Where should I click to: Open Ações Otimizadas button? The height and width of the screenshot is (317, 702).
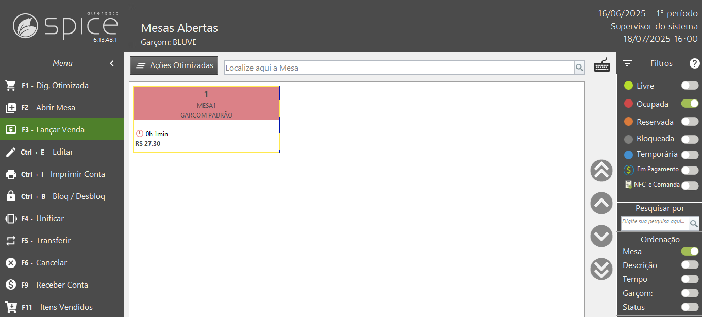pos(174,65)
